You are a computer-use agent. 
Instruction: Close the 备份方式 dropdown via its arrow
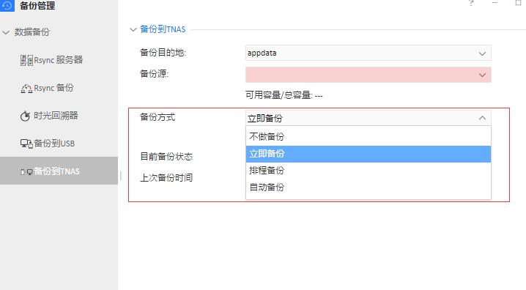click(482, 118)
